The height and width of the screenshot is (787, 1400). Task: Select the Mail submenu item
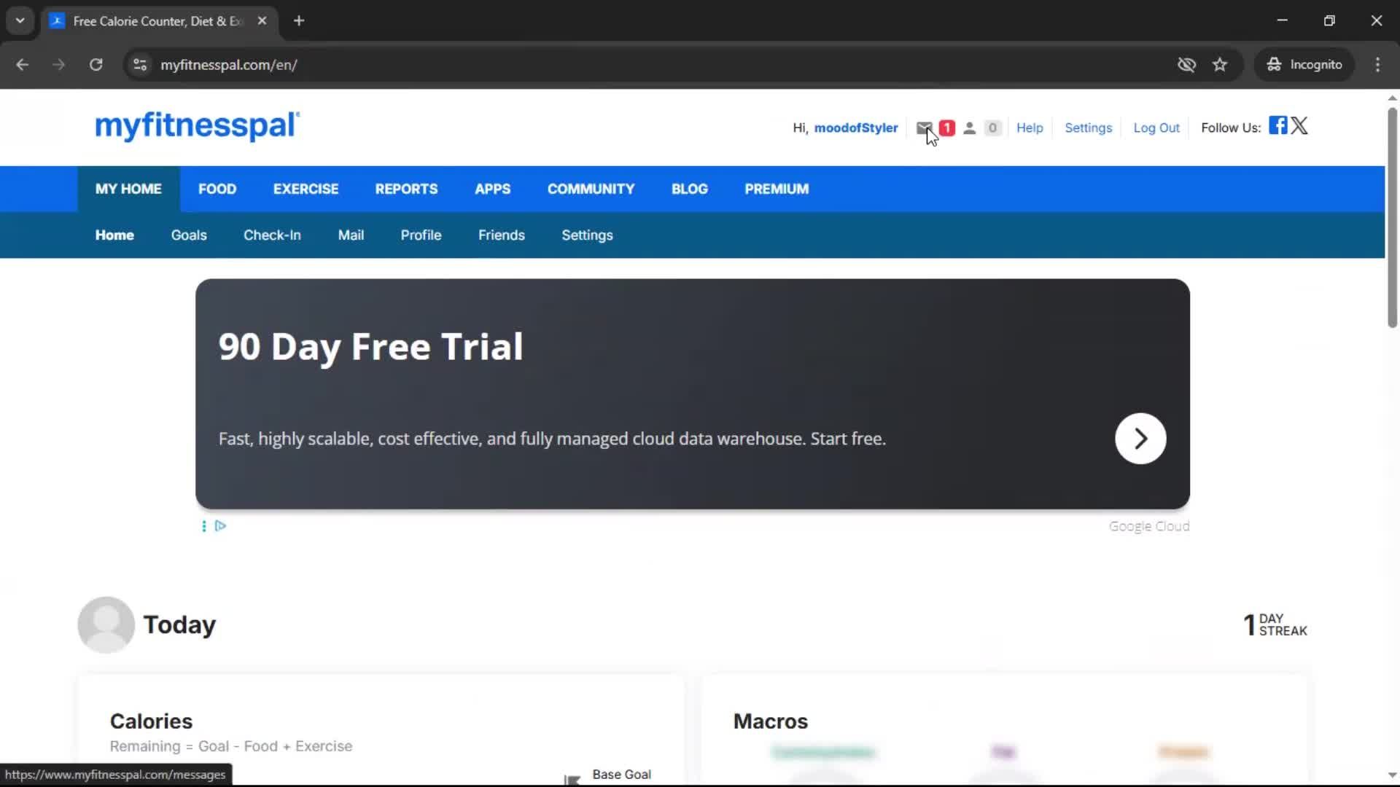(351, 235)
